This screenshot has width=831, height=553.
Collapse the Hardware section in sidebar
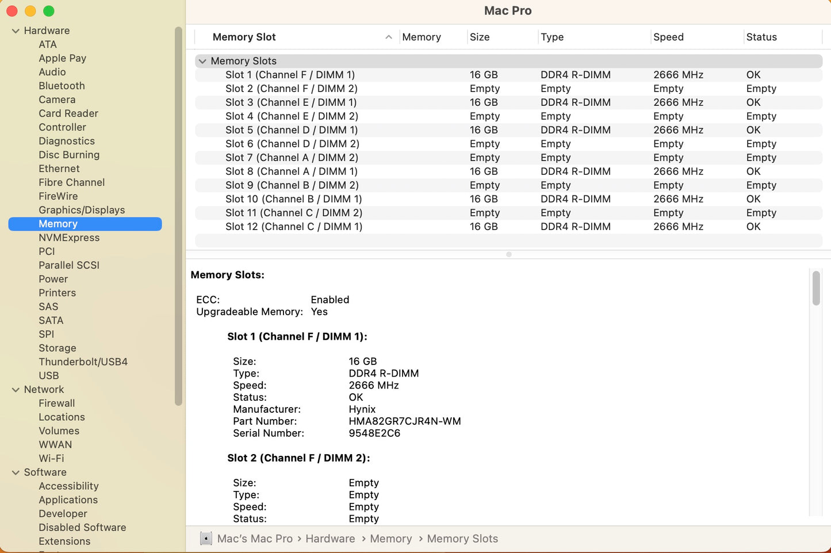point(16,31)
